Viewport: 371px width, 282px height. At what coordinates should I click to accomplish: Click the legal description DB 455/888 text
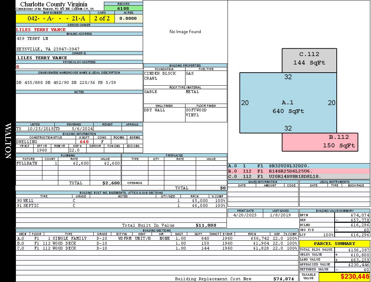(x=66, y=82)
